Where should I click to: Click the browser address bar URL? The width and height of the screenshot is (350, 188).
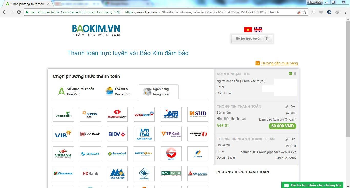tap(202, 12)
